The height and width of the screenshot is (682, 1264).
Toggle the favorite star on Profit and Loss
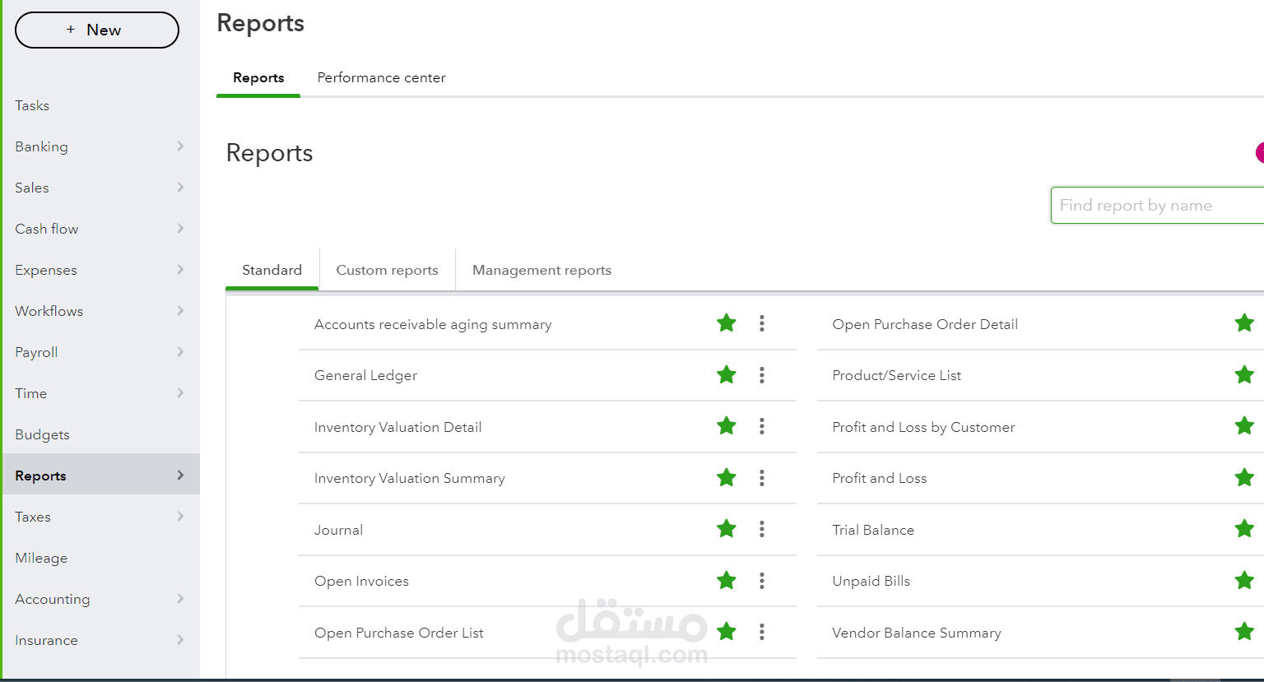pyautogui.click(x=1243, y=477)
